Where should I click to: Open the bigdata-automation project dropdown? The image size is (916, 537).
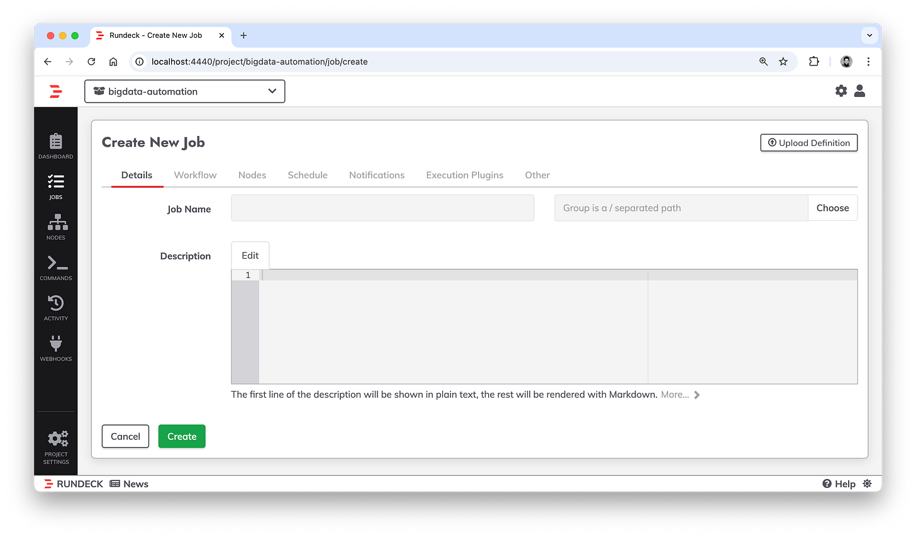pyautogui.click(x=185, y=91)
